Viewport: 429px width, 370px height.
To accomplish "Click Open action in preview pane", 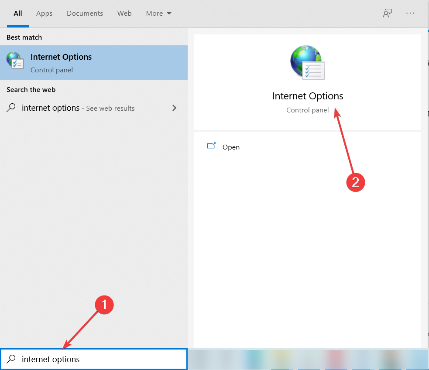I will 231,147.
